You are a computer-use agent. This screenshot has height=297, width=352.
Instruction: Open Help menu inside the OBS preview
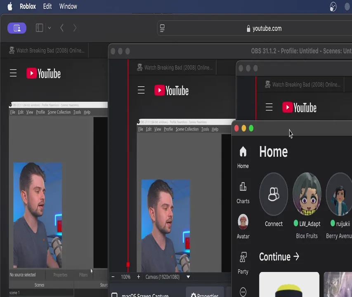(x=215, y=129)
